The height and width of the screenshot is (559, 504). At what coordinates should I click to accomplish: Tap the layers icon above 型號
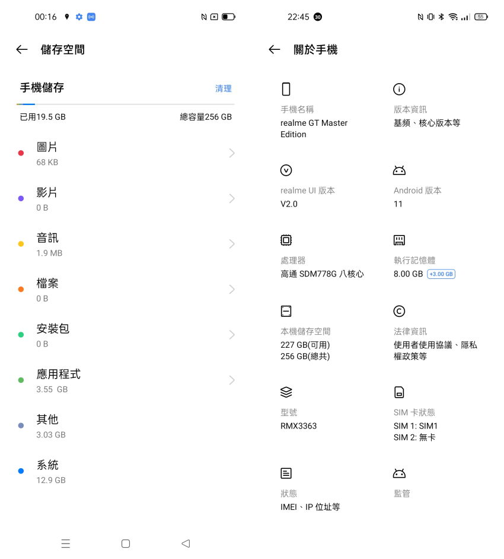(286, 392)
